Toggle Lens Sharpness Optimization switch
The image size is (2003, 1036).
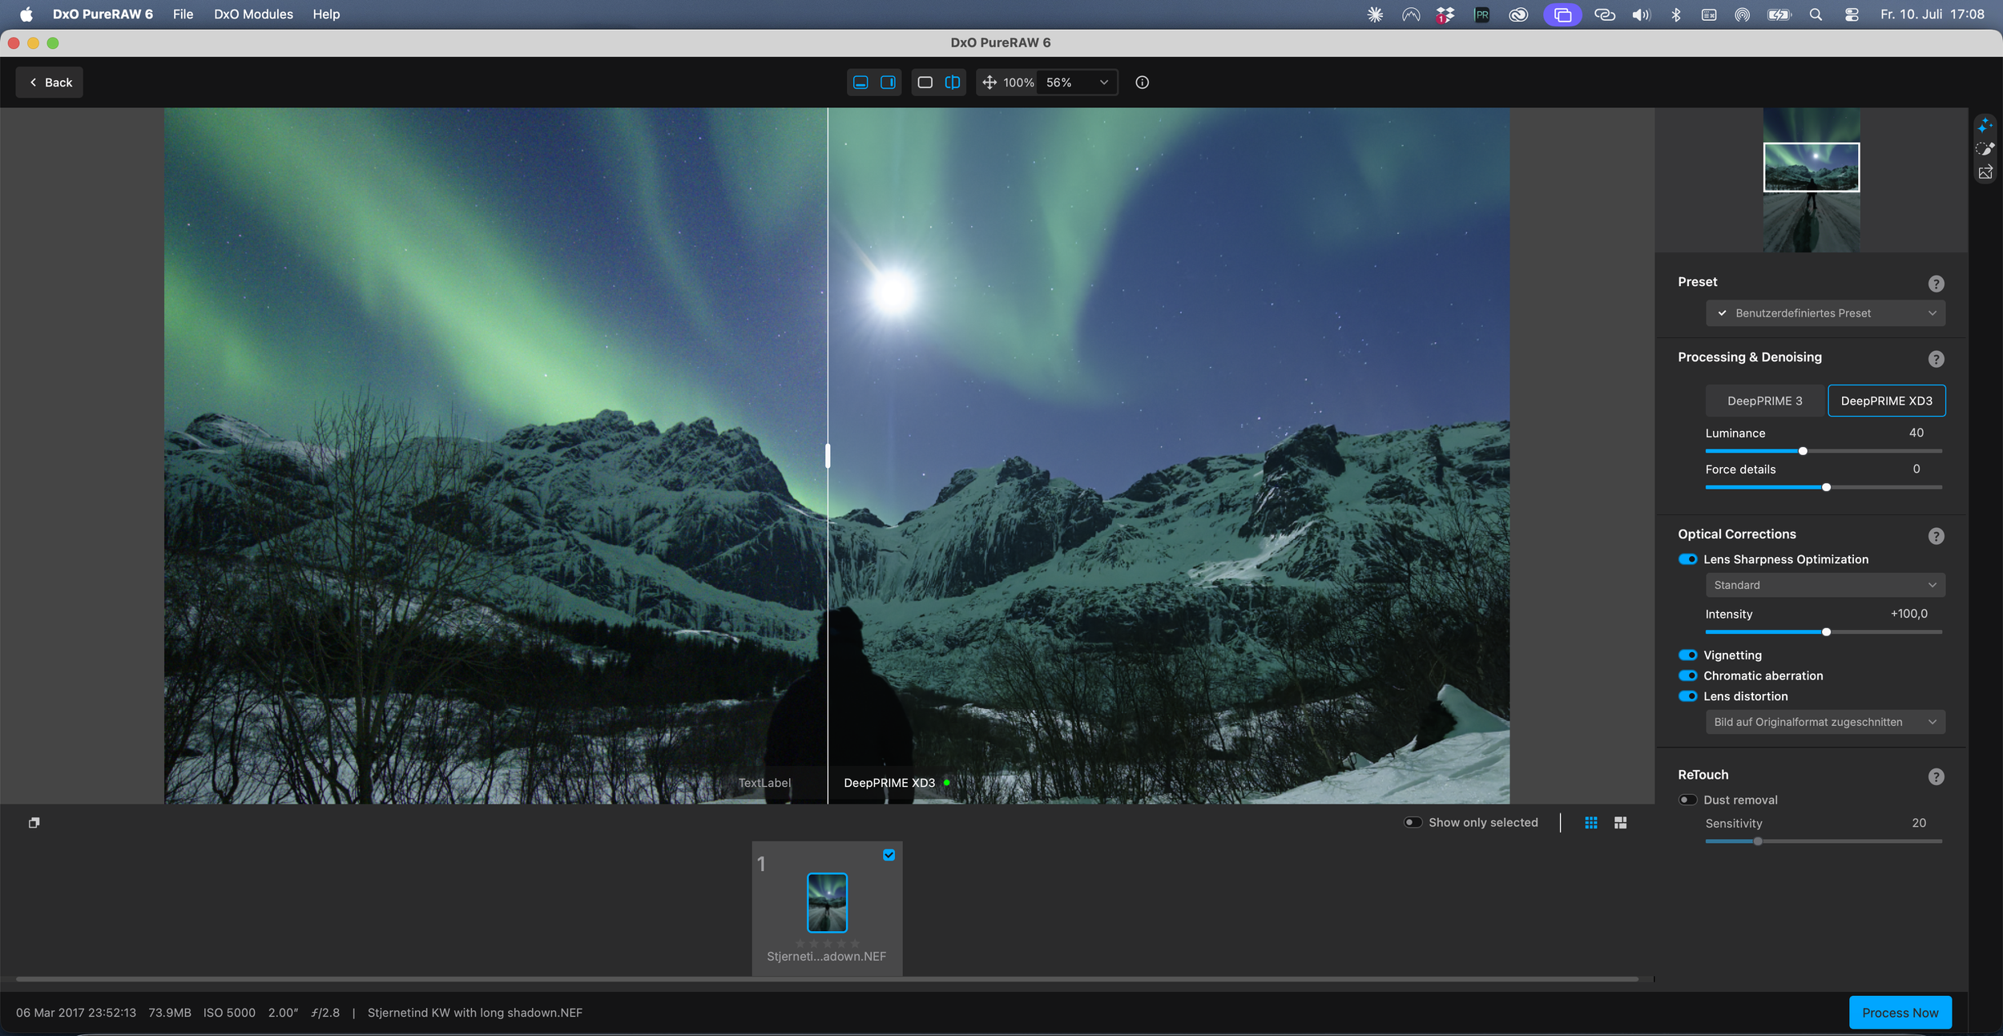pyautogui.click(x=1687, y=559)
